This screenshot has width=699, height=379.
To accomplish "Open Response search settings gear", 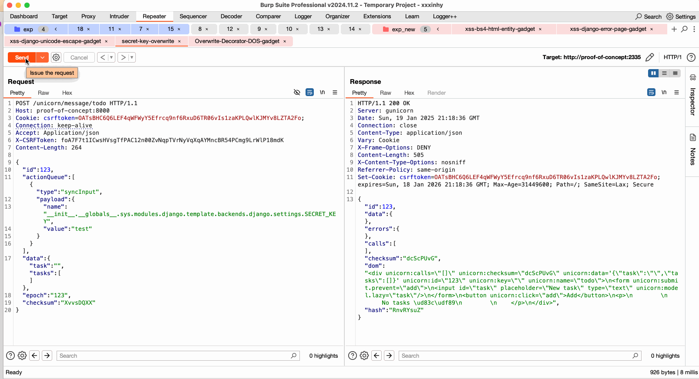I will pyautogui.click(x=364, y=356).
